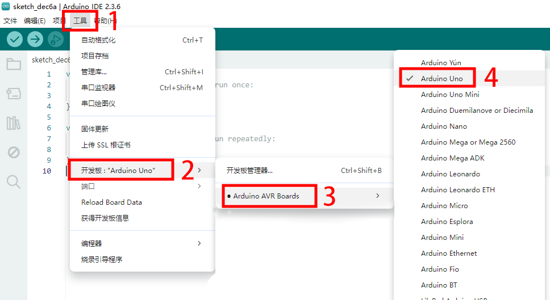Select the Arduino Uno Mini board
Viewport: 550px width, 300px height.
tap(469, 95)
